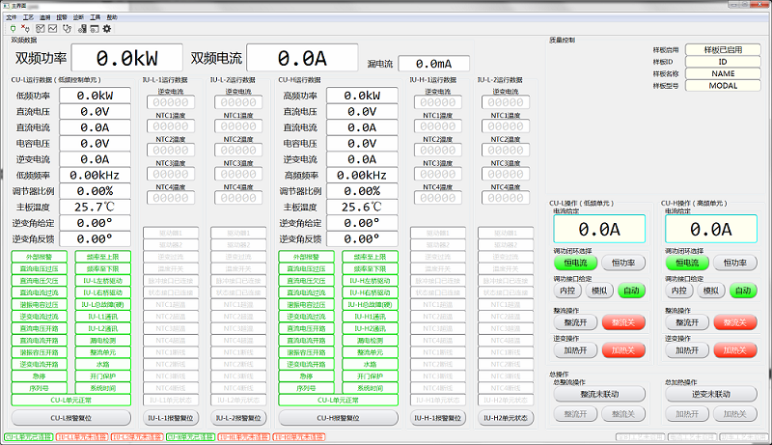Open the 工具 menu
Viewport: 772px width, 445px height.
[95, 17]
